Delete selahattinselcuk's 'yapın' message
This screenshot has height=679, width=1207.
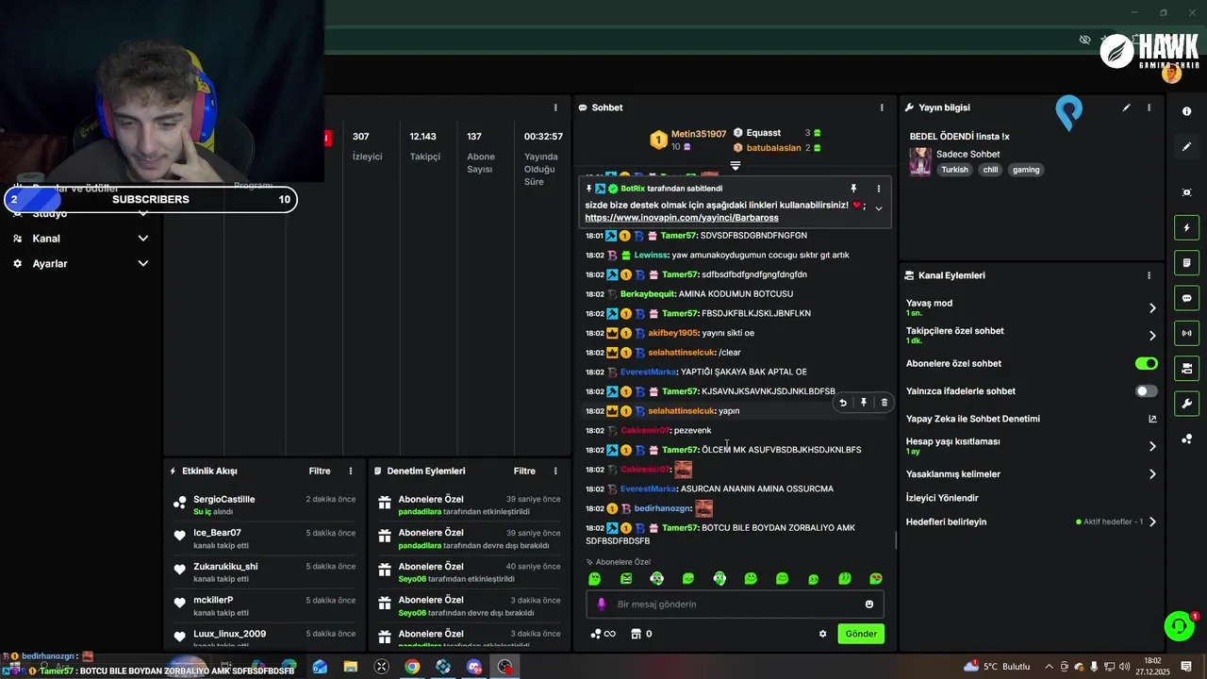(884, 403)
